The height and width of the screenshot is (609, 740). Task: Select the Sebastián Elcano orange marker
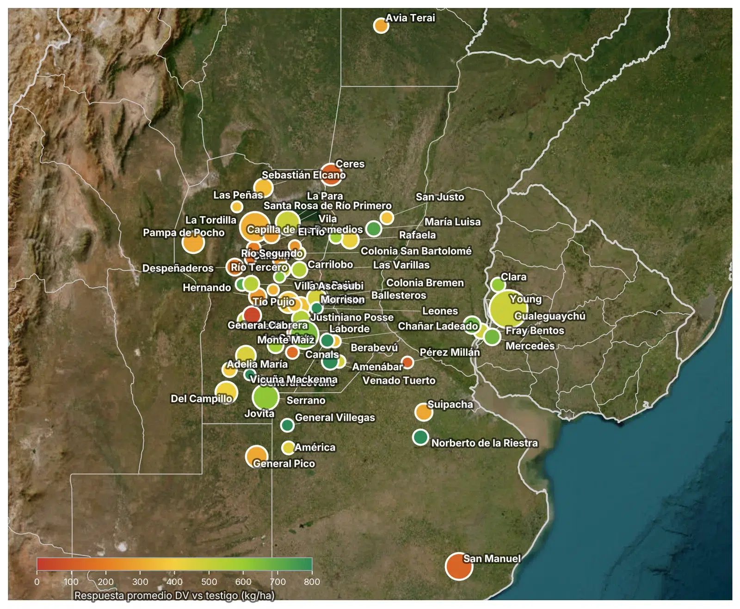263,188
